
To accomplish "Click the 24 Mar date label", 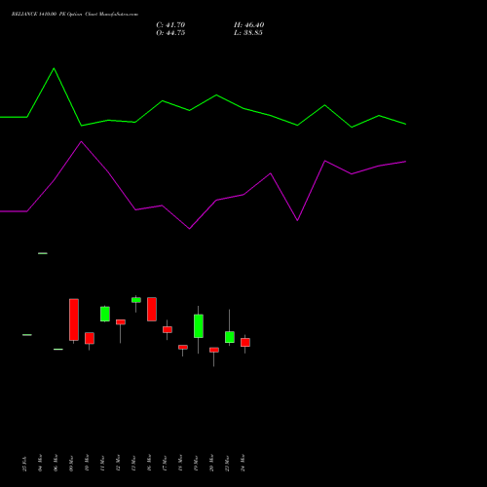I will [x=243, y=463].
